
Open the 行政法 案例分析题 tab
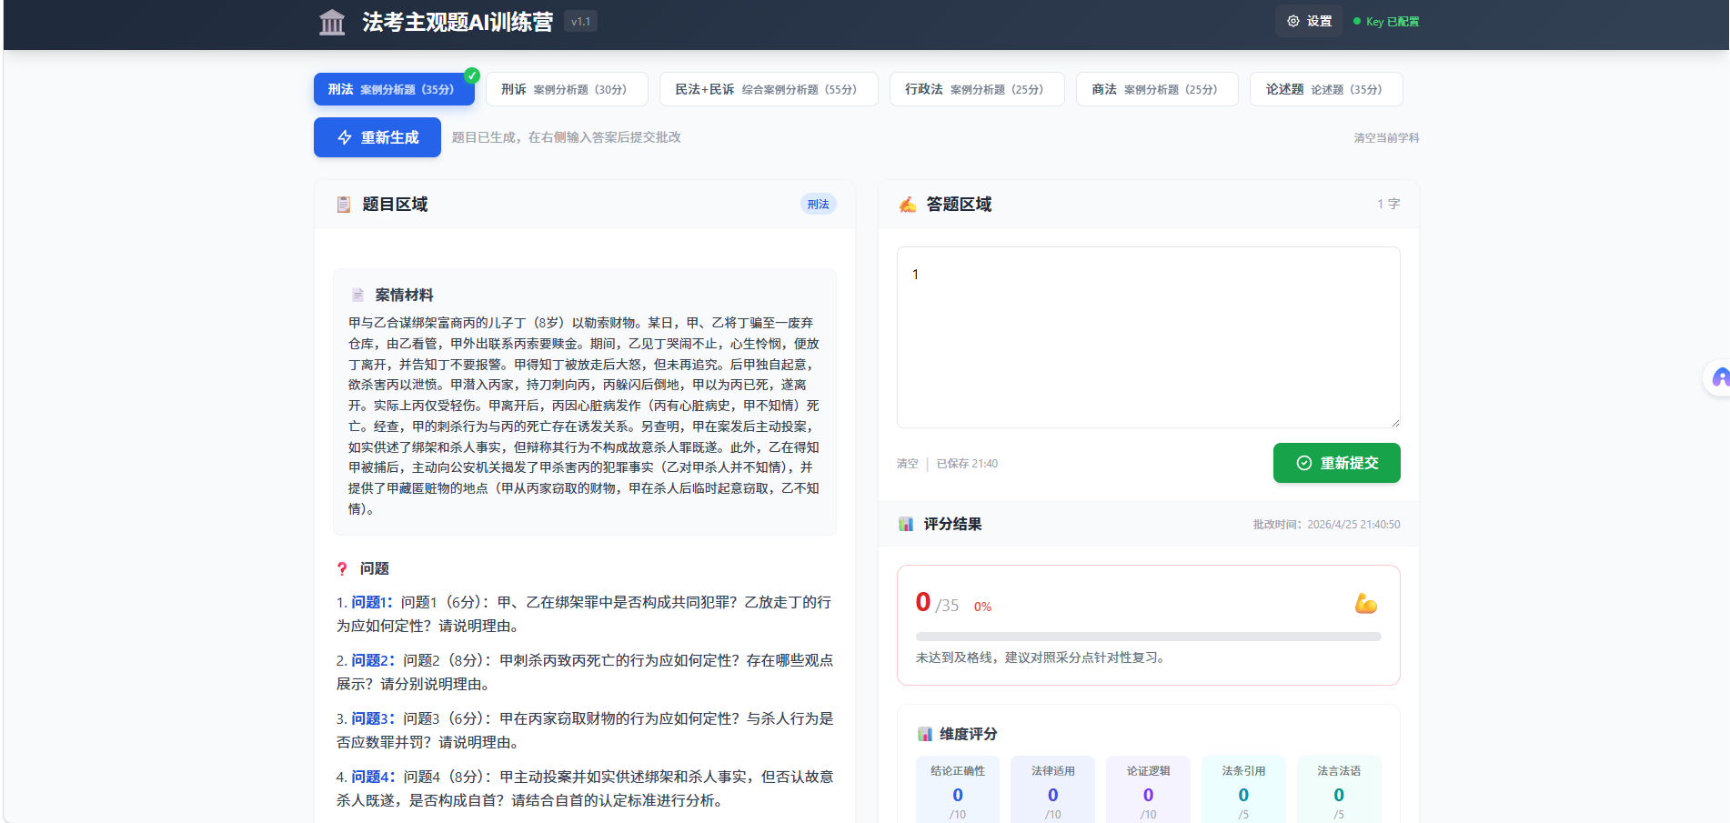(x=976, y=89)
